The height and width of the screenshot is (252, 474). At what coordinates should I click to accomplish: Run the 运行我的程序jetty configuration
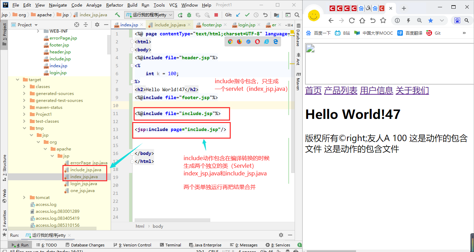pyautogui.click(x=180, y=15)
